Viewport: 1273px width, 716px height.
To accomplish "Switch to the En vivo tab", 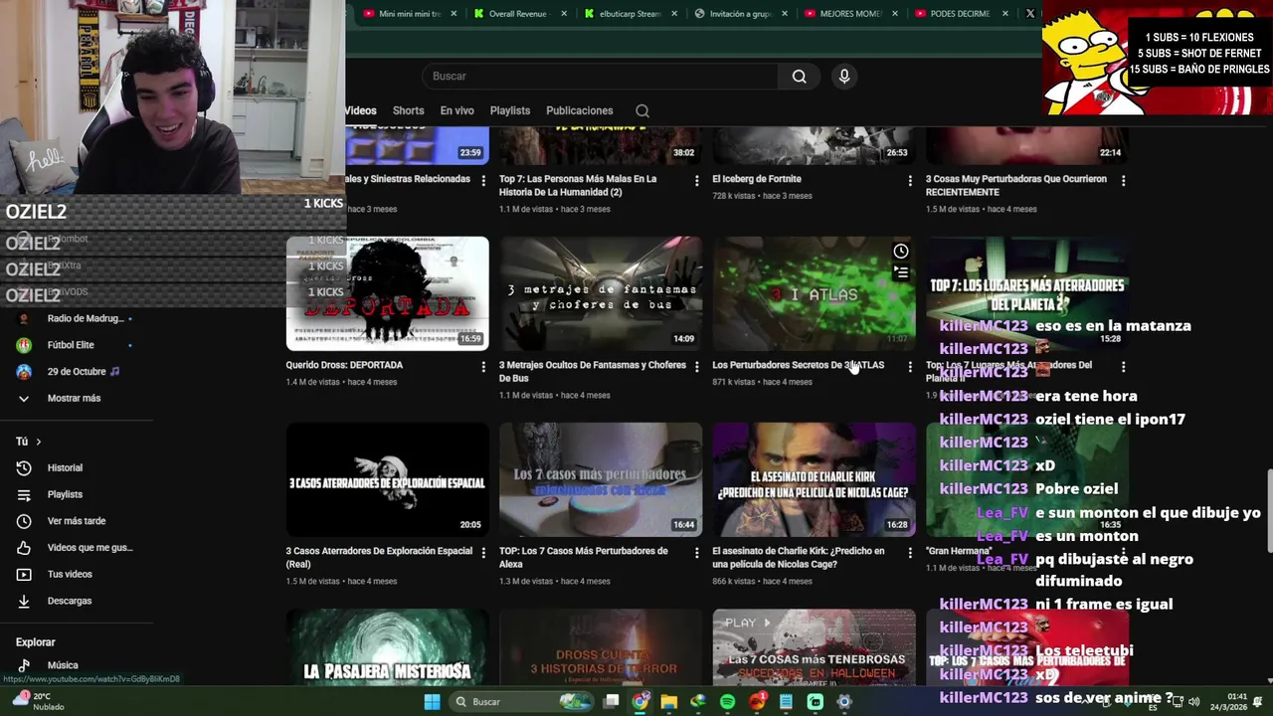I will (x=456, y=111).
